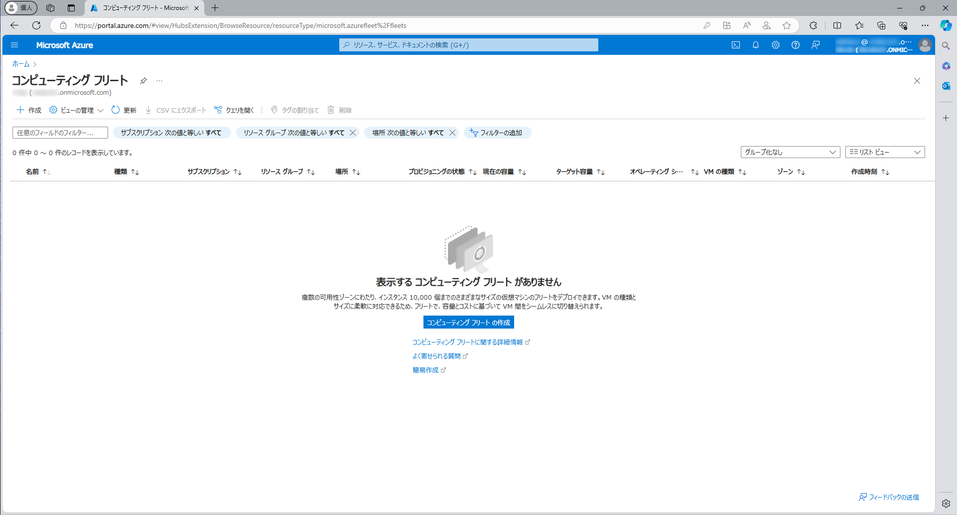This screenshot has width=957, height=515.
Task: Remove the 場所 location filter
Action: point(452,133)
